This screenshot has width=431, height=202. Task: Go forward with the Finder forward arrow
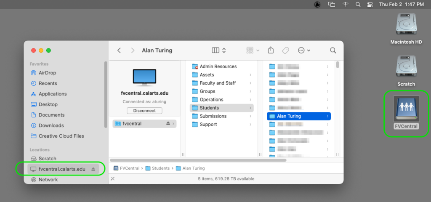pos(133,50)
